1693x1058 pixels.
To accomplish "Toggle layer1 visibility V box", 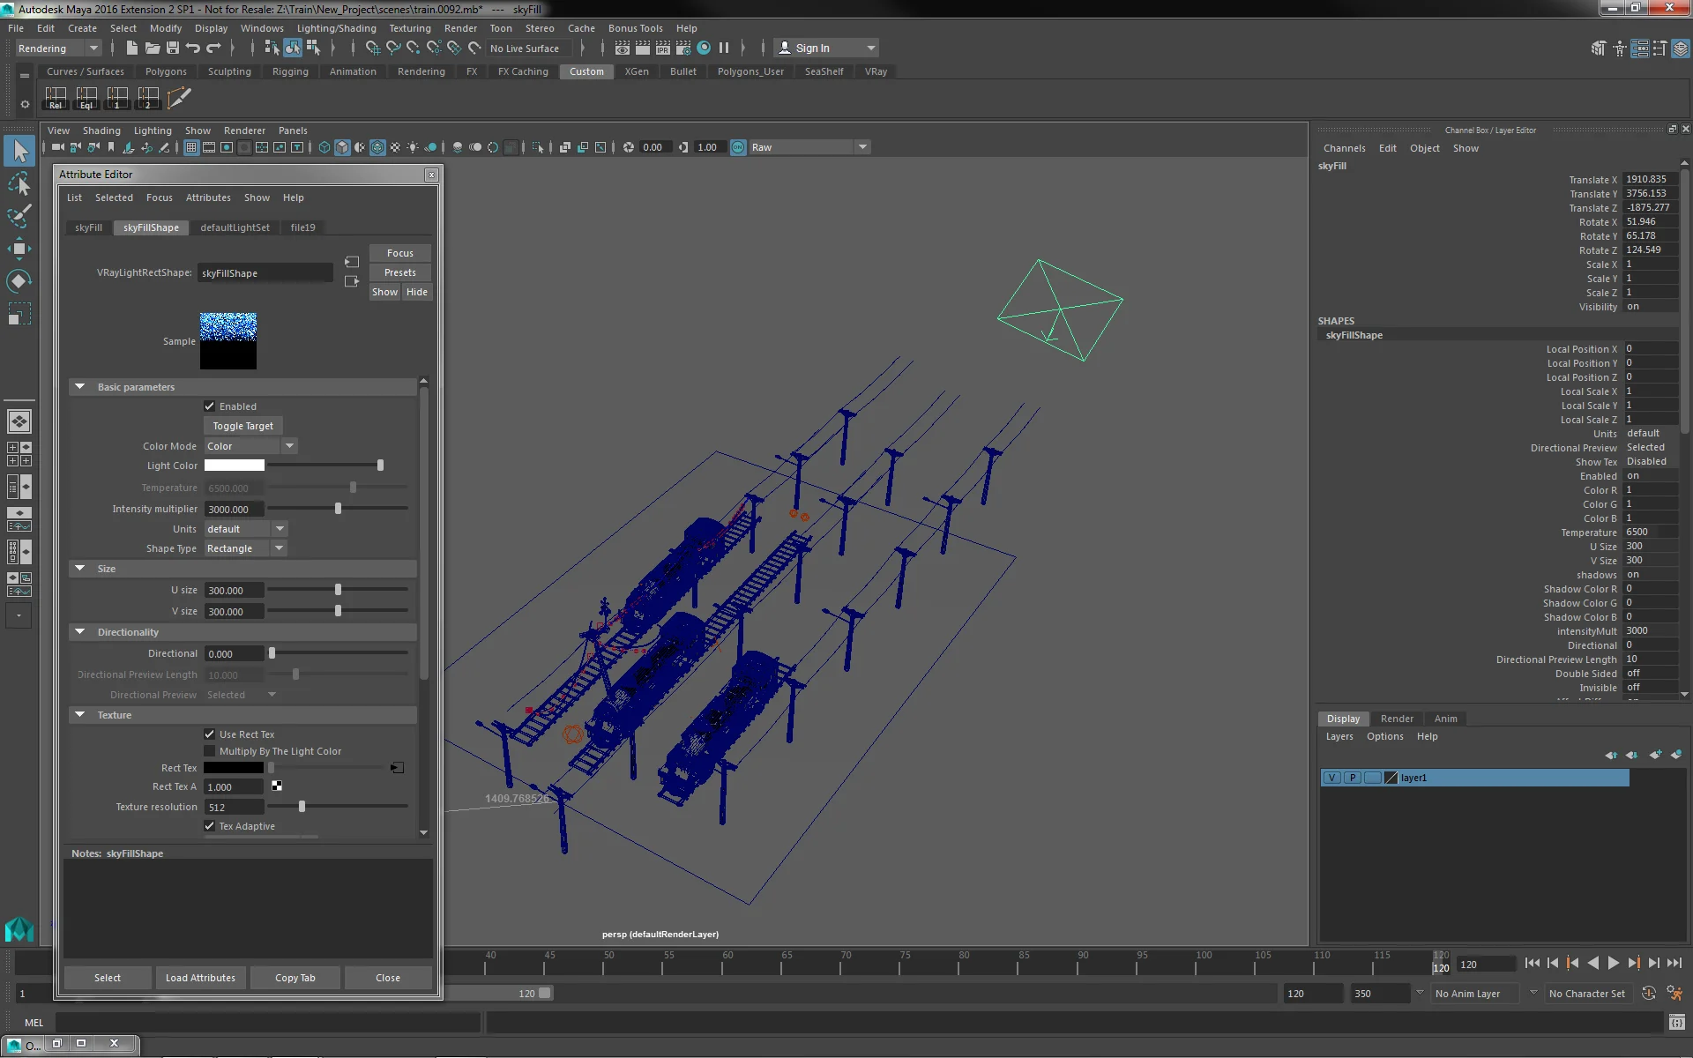I will click(x=1331, y=778).
